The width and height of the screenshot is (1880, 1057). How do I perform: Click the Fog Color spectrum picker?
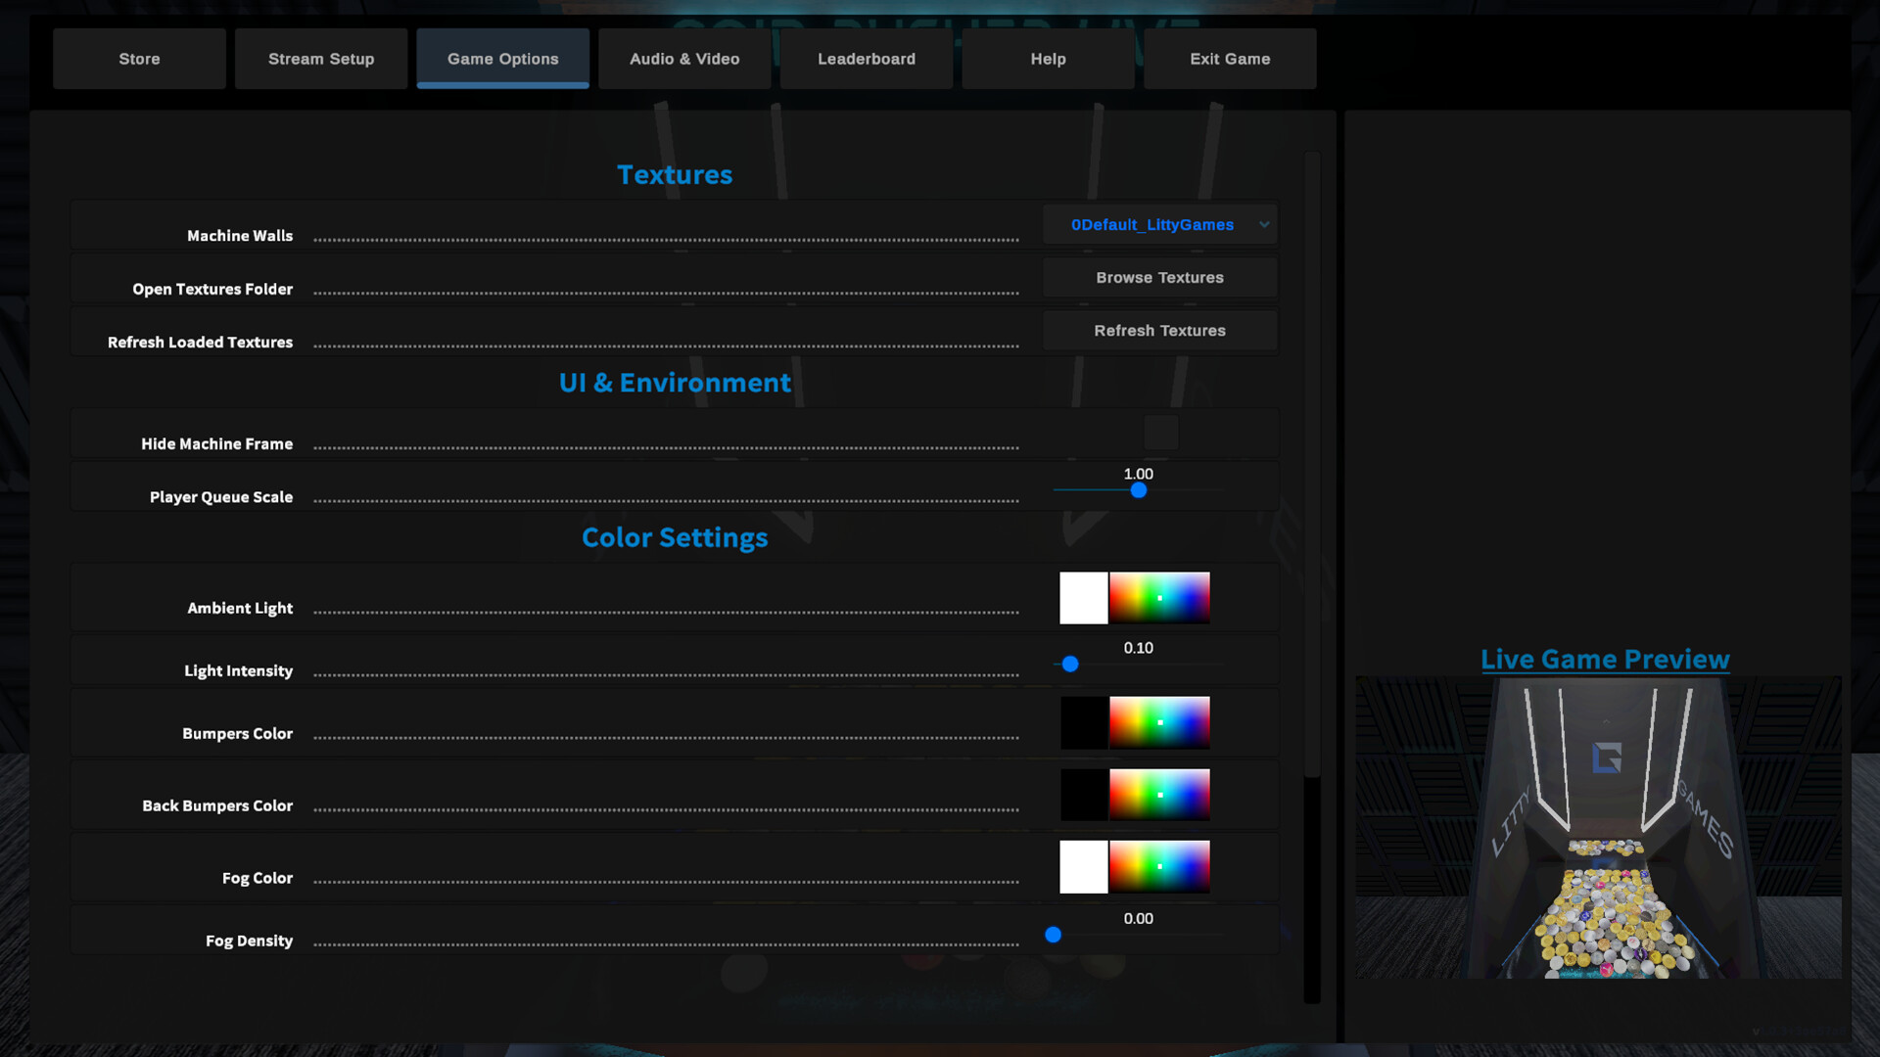click(x=1159, y=867)
